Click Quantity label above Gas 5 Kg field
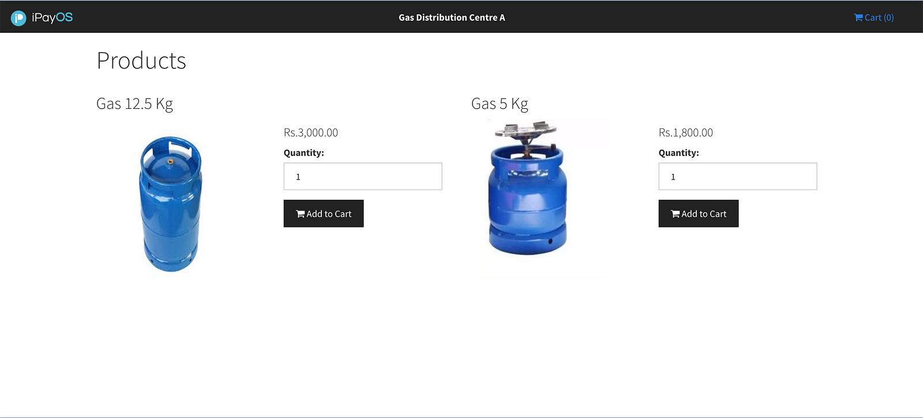This screenshot has height=418, width=923. 679,153
